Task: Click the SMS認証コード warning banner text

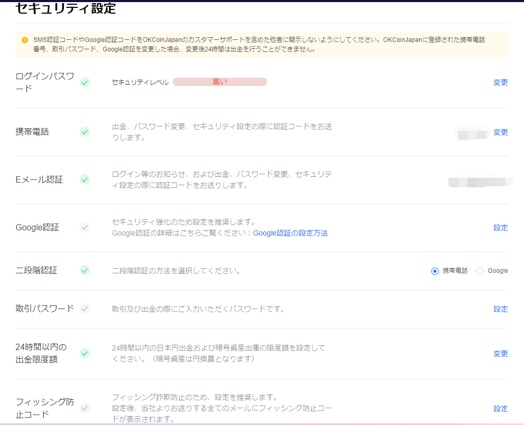Action: pyautogui.click(x=259, y=45)
